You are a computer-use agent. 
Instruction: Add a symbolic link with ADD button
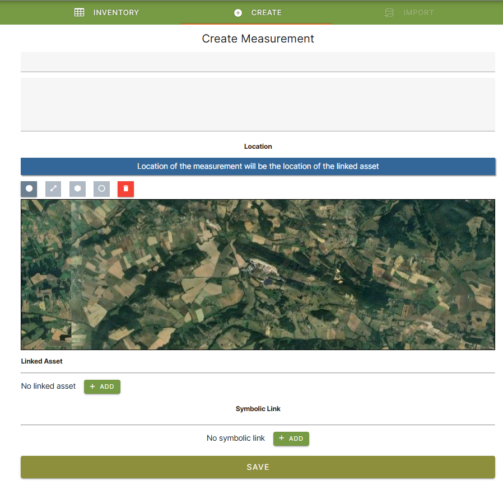point(291,438)
